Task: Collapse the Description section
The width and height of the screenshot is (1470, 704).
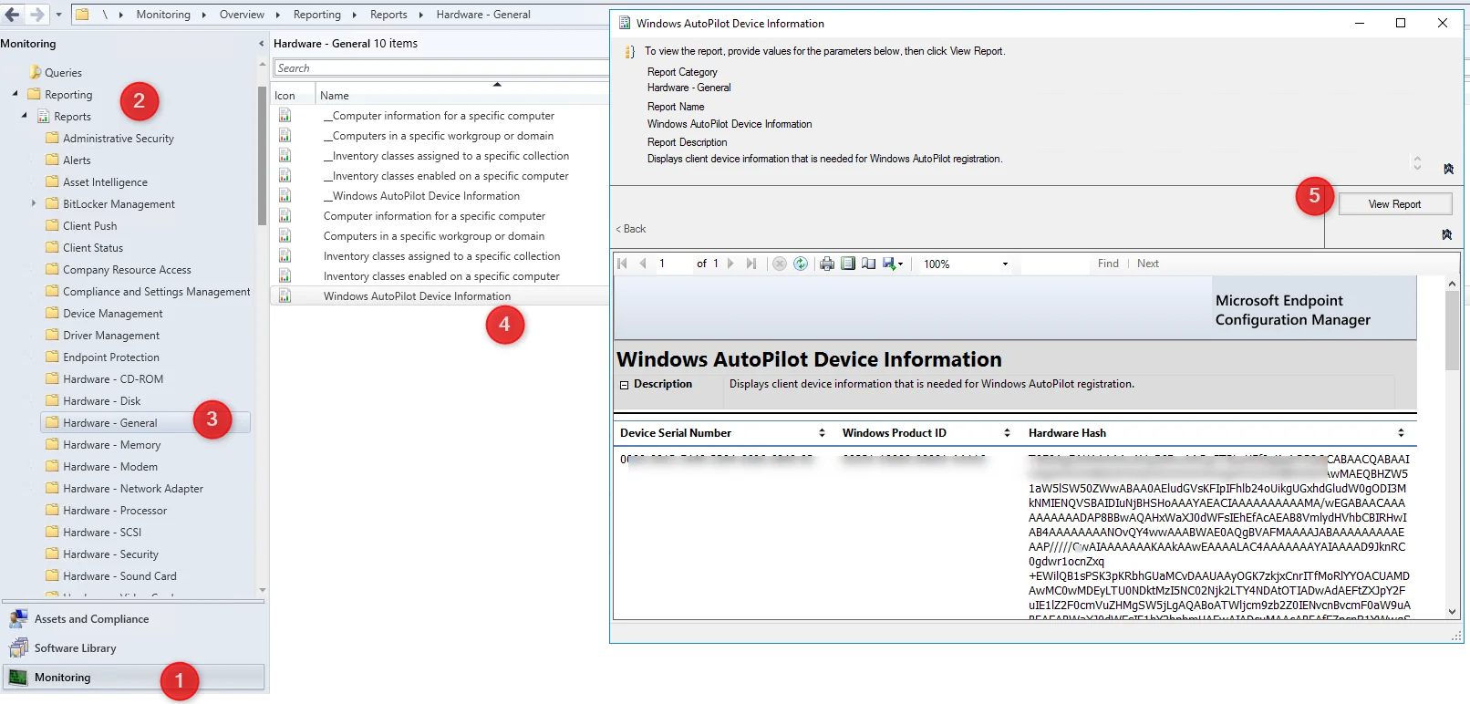Action: coord(625,385)
